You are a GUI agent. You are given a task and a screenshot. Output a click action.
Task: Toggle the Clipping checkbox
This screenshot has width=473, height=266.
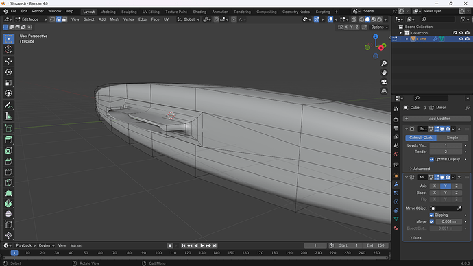click(432, 215)
